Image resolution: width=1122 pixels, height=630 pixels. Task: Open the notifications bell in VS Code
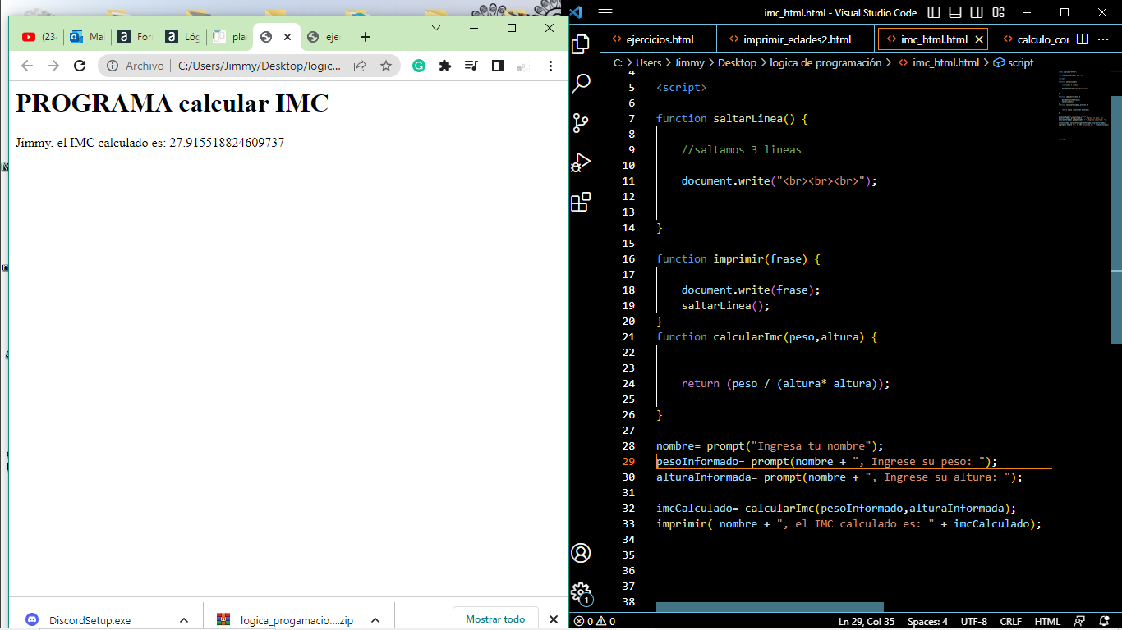coord(1104,621)
